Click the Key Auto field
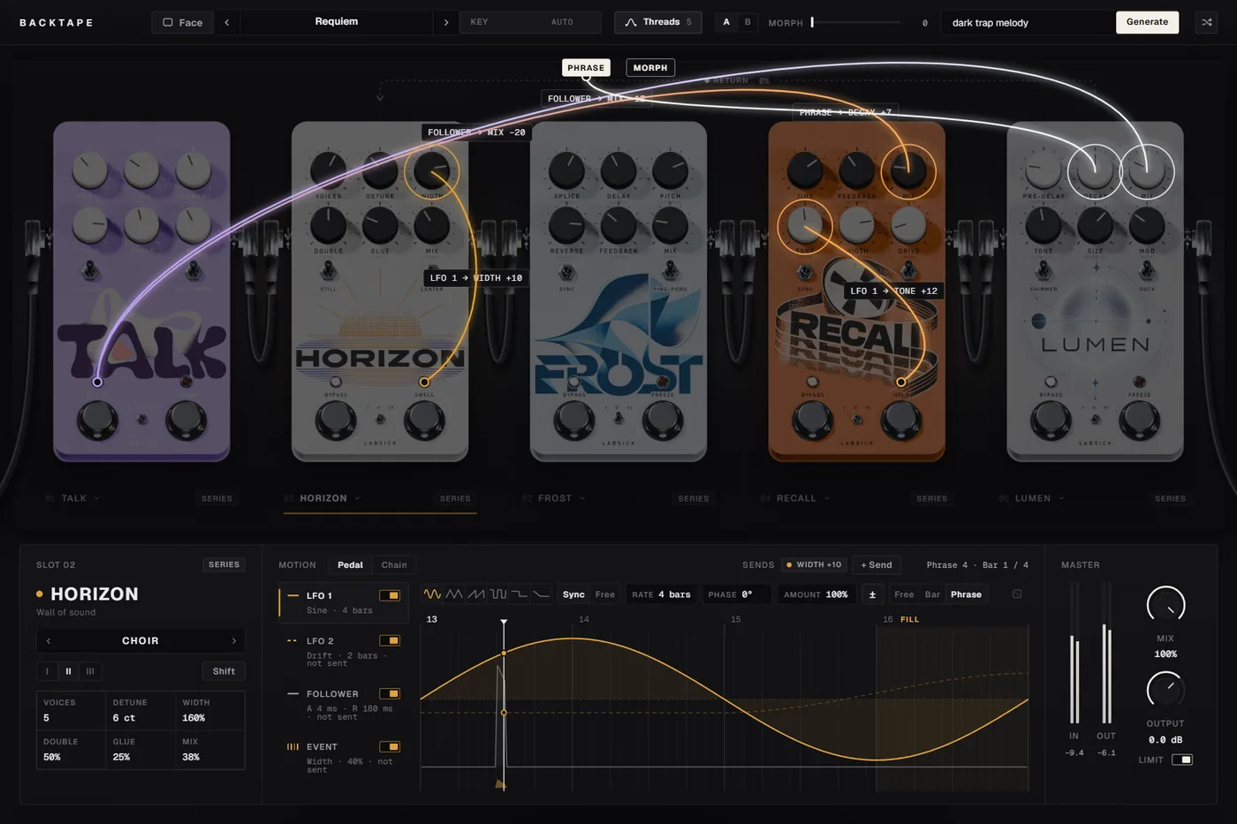This screenshot has height=824, width=1237. (x=530, y=22)
